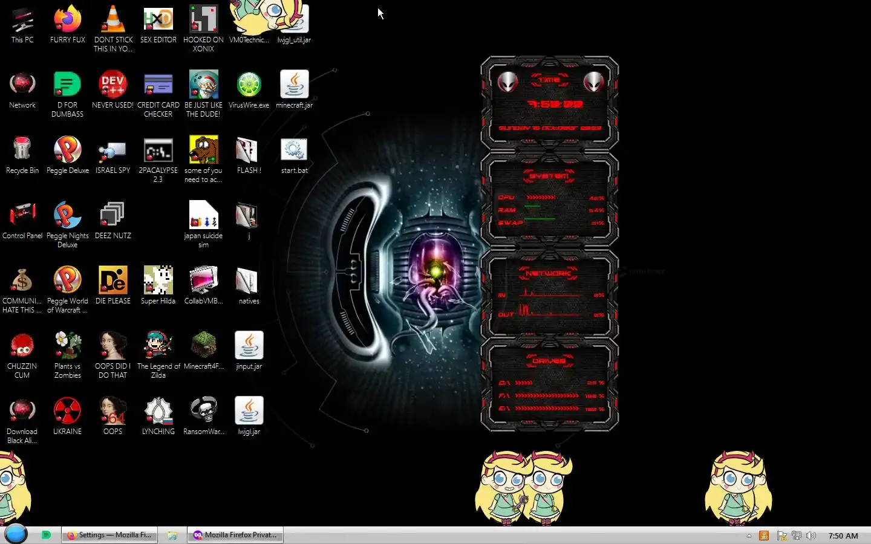Select the CollabVMB... monitor icon

[203, 285]
